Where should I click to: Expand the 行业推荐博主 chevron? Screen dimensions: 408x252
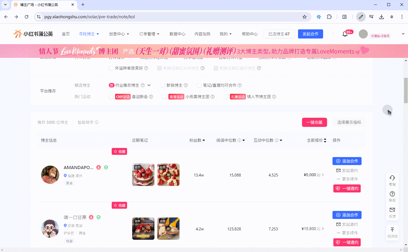click(x=149, y=85)
